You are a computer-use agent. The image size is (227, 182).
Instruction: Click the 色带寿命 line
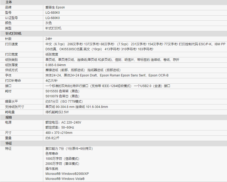click(52, 153)
